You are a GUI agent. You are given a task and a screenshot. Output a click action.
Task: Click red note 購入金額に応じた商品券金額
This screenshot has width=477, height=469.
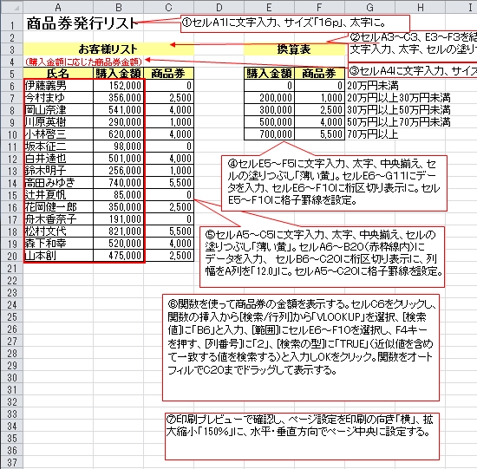[83, 62]
